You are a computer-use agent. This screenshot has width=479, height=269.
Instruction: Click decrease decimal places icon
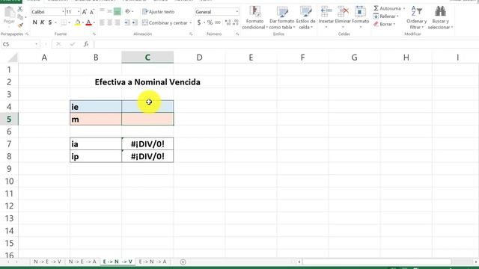[x=236, y=22]
